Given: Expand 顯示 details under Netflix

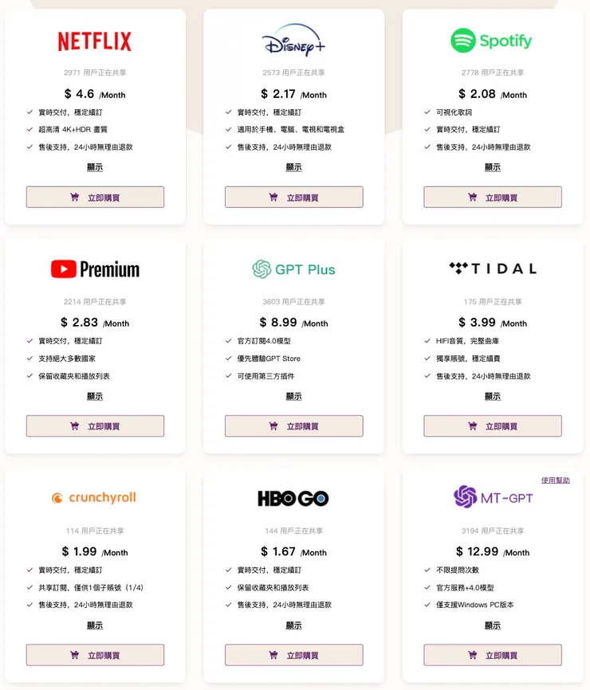Looking at the screenshot, I should (x=95, y=167).
